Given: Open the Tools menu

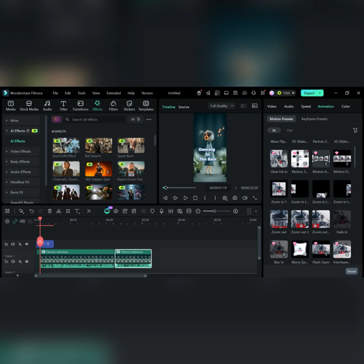Looking at the screenshot, I should [82, 93].
